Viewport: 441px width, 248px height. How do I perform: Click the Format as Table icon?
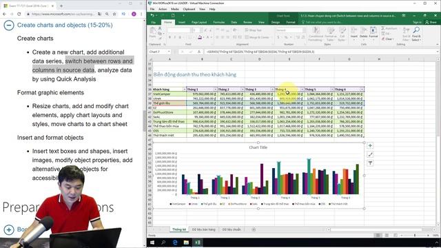coord(331,30)
